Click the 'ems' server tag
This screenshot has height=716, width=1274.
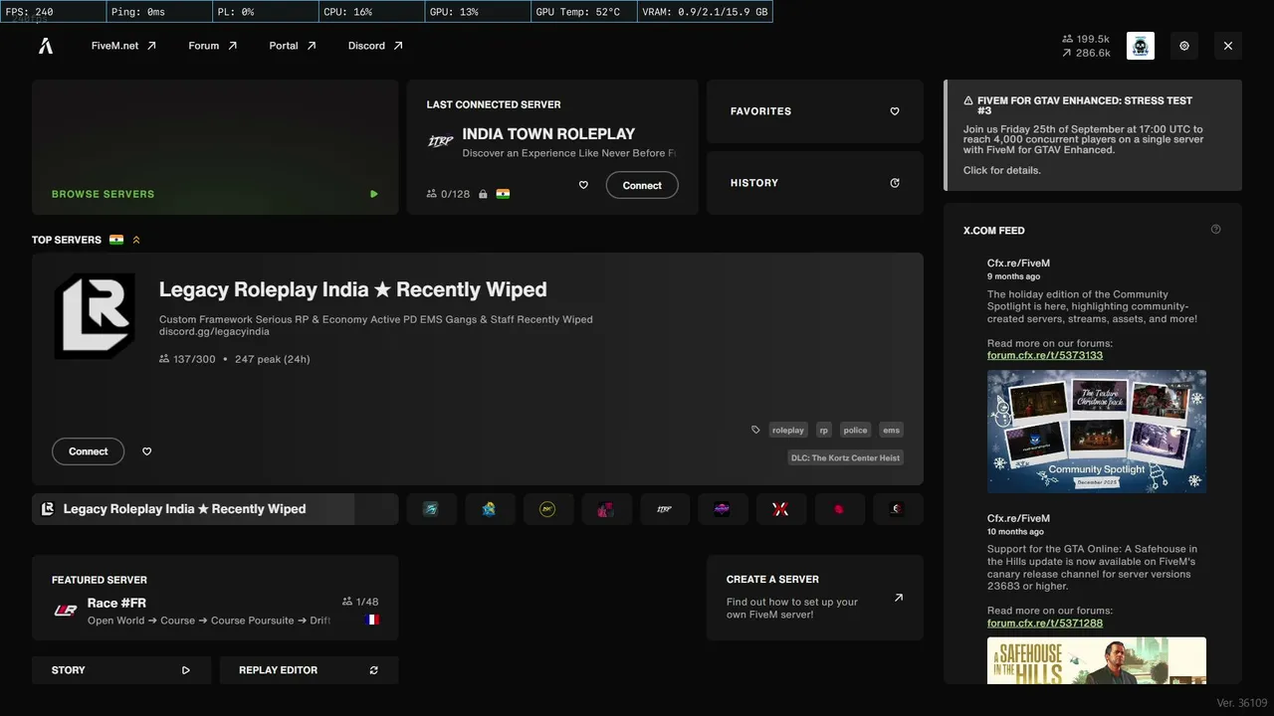(891, 430)
